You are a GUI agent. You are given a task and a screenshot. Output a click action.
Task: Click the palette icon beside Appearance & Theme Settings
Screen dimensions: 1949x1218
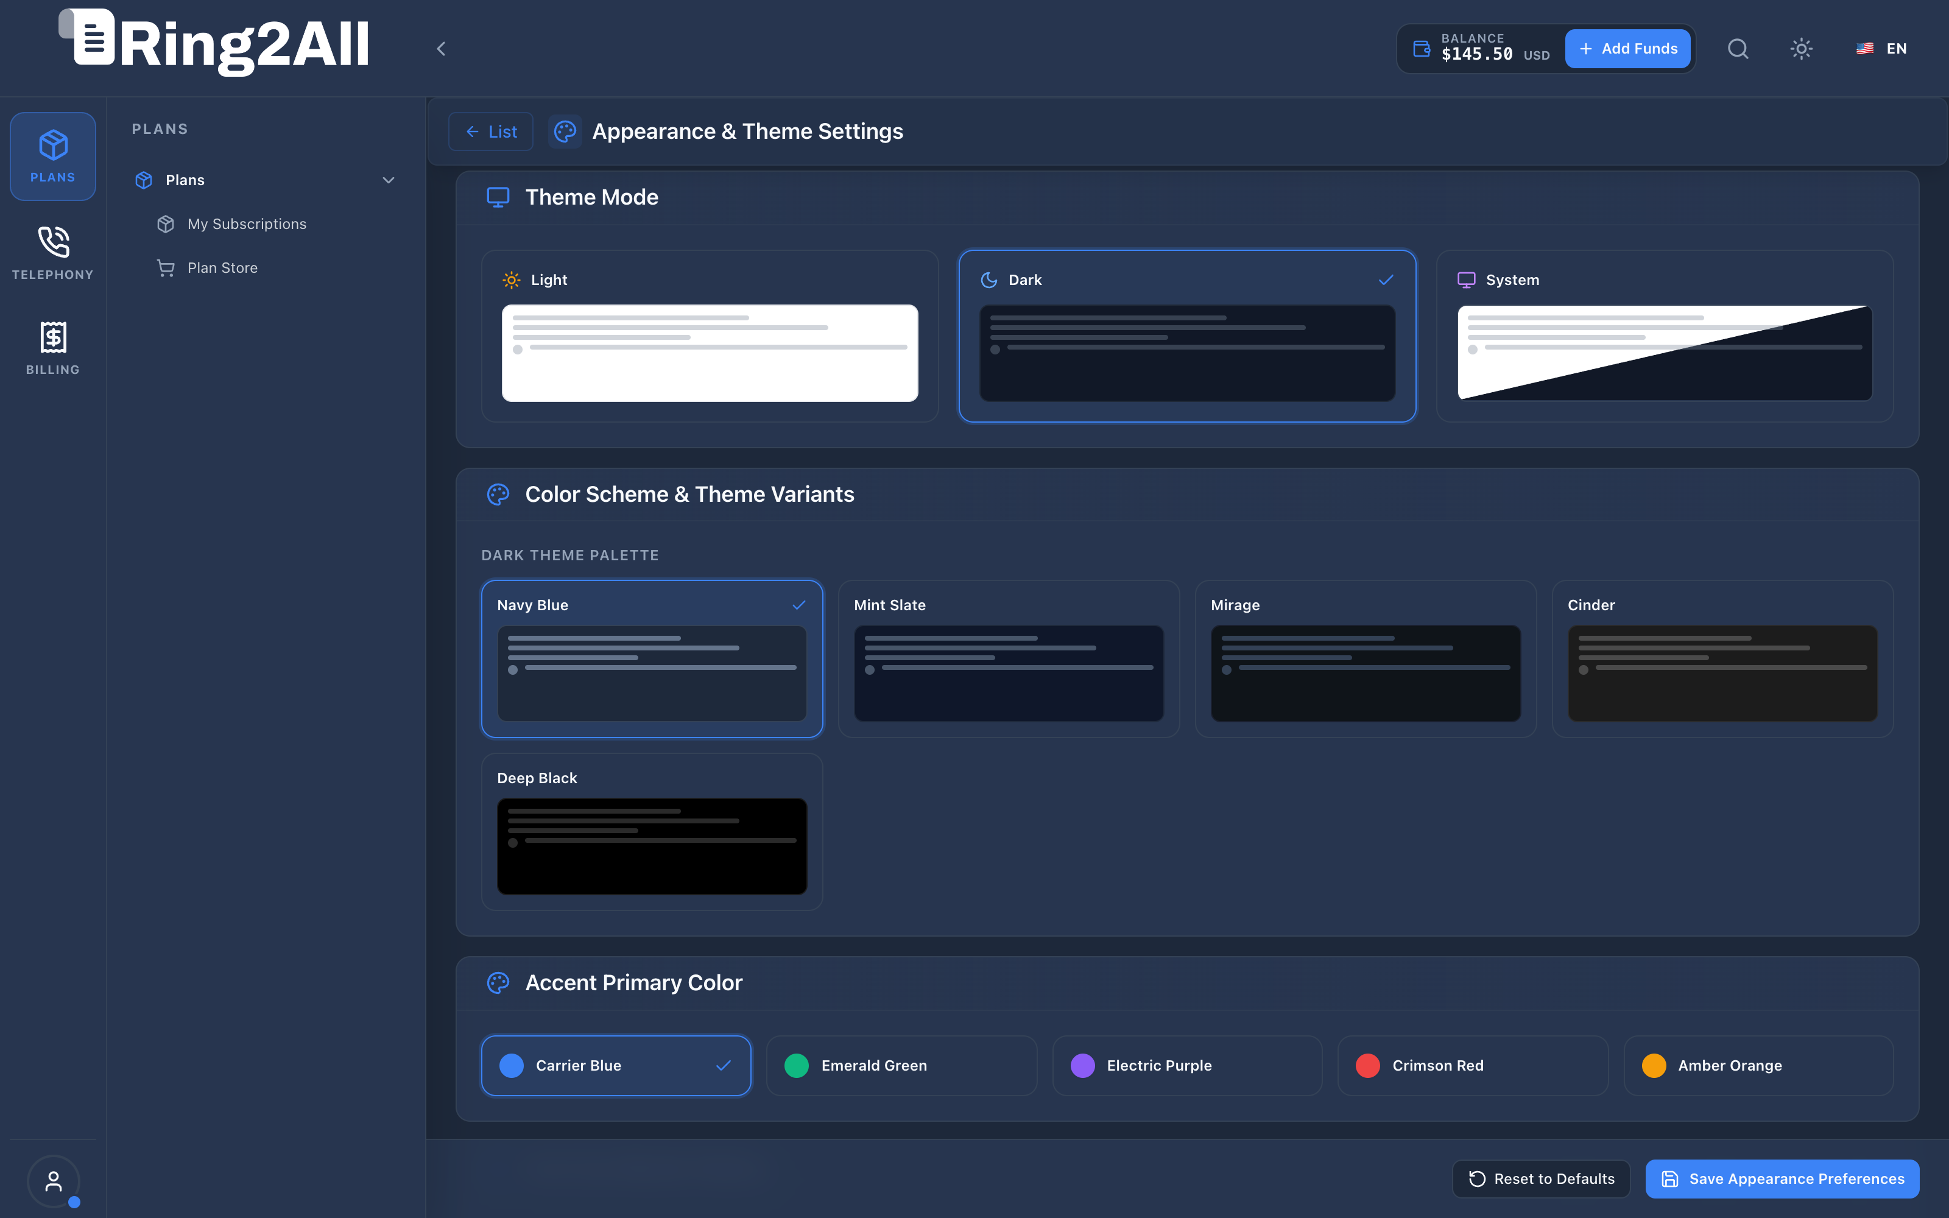[x=565, y=132]
